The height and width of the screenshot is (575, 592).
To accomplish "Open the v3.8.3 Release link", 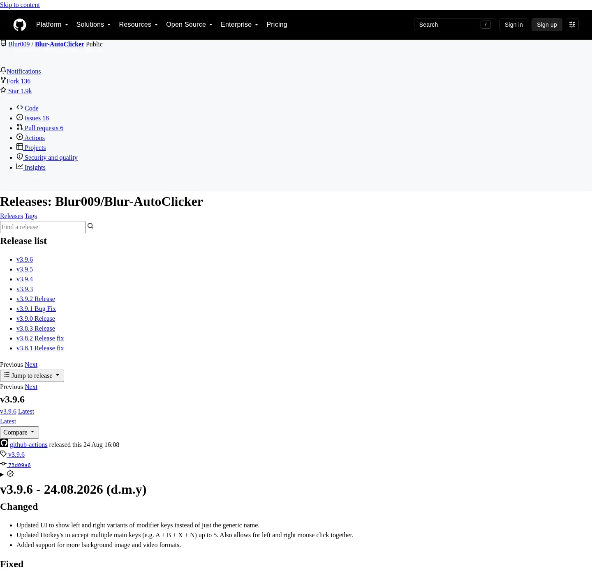I will [x=36, y=329].
